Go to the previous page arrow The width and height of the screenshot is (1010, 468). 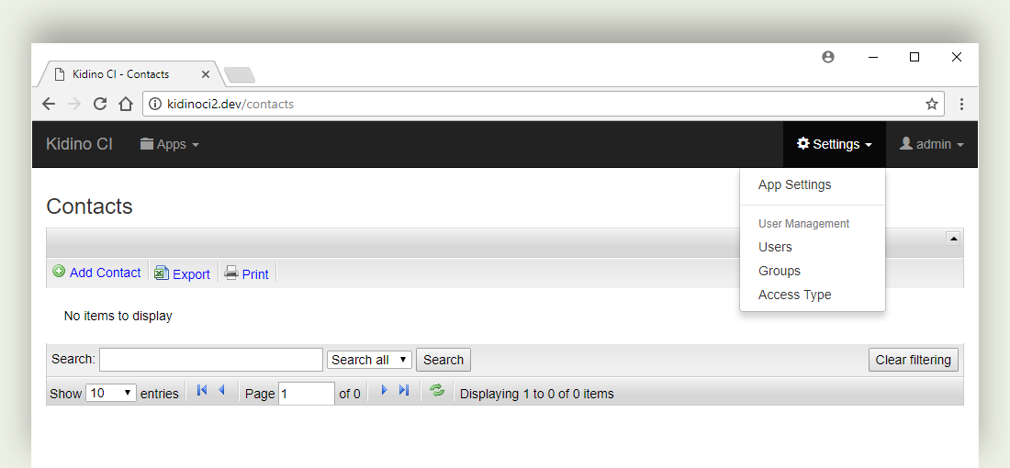click(x=221, y=390)
